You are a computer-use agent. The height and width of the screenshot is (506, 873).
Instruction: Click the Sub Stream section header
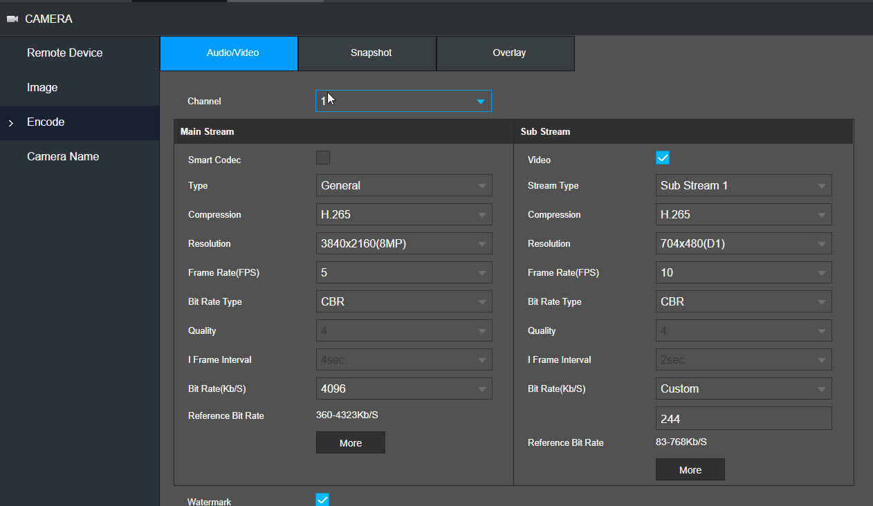click(x=683, y=131)
